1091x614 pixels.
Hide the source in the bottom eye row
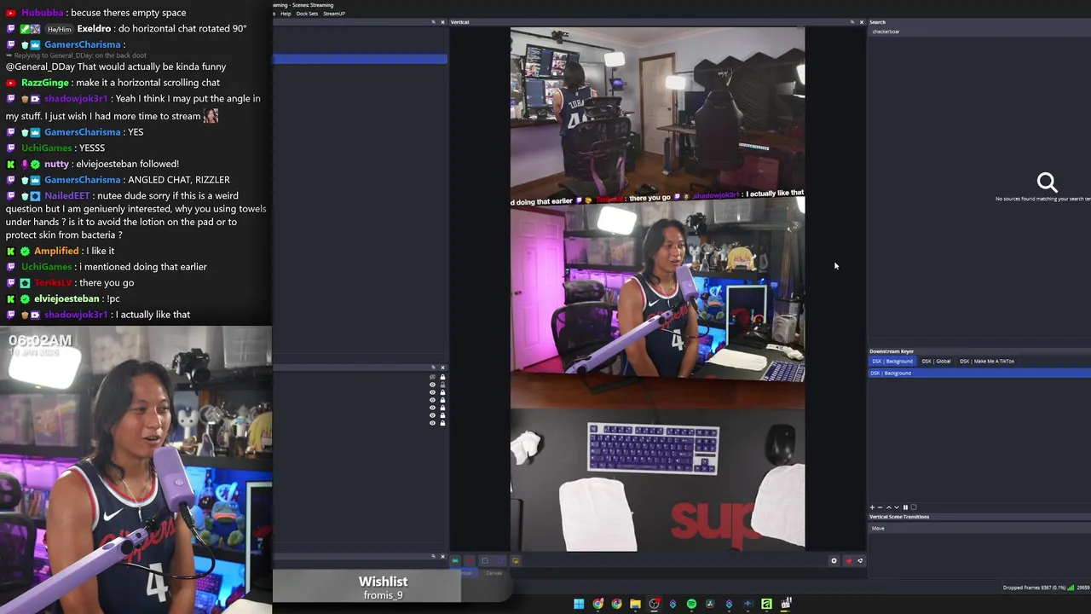[x=432, y=423]
